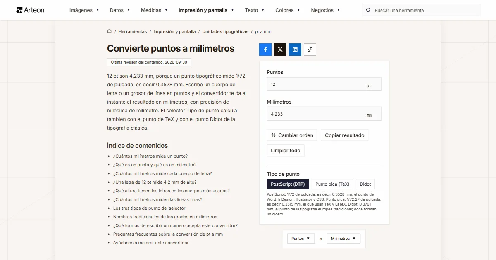Click the search magnifier icon
Viewport: 496px width, 260px height.
pos(368,10)
